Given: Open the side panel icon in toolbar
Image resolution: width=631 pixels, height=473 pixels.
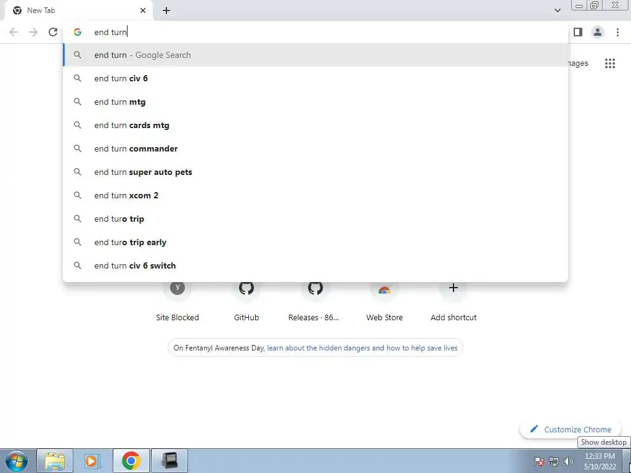Looking at the screenshot, I should tap(578, 32).
